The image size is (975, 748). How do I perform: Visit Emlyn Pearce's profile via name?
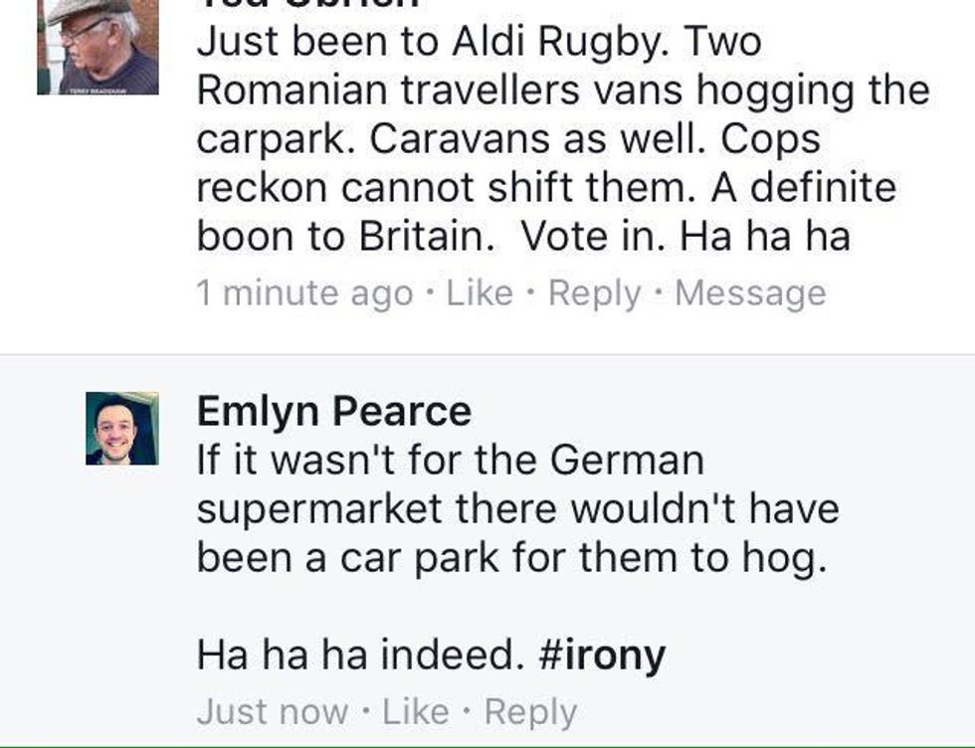pyautogui.click(x=334, y=411)
